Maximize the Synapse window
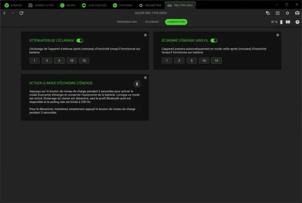This screenshot has width=302, height=203. coord(287,5)
